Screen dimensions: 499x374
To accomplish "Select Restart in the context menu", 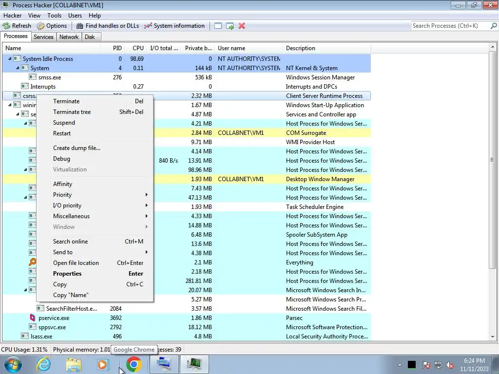I will pyautogui.click(x=95, y=133).
